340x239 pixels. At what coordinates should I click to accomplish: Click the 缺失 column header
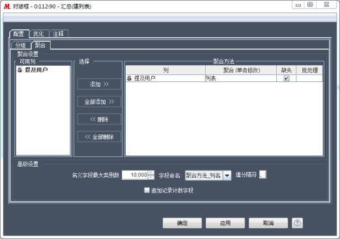[286, 70]
